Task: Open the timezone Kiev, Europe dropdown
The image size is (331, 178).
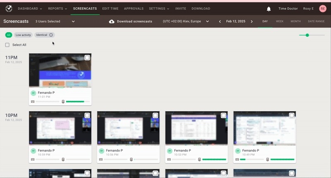Action: [x=186, y=21]
